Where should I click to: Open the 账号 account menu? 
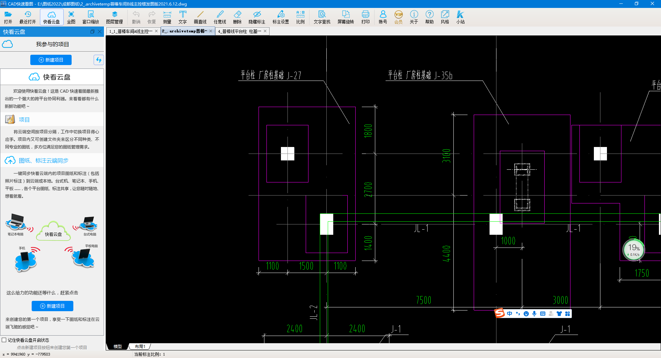[383, 17]
